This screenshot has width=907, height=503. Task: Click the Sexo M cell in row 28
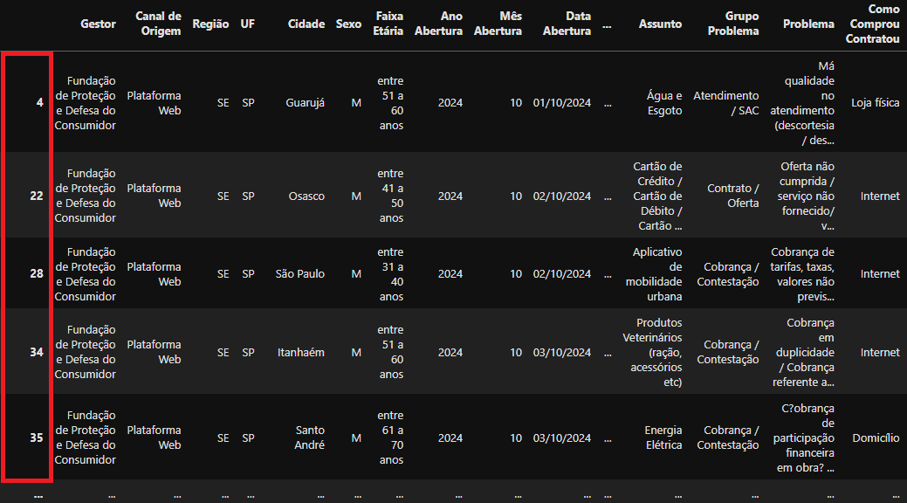pyautogui.click(x=356, y=273)
